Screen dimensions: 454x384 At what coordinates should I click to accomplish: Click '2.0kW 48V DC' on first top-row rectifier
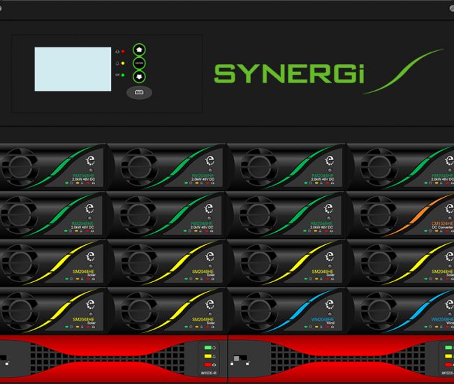83,179
